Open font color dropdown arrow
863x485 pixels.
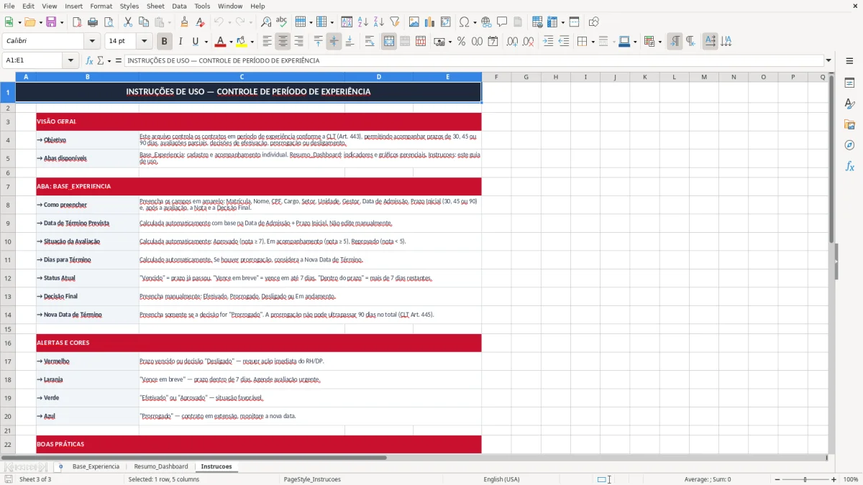[231, 42]
